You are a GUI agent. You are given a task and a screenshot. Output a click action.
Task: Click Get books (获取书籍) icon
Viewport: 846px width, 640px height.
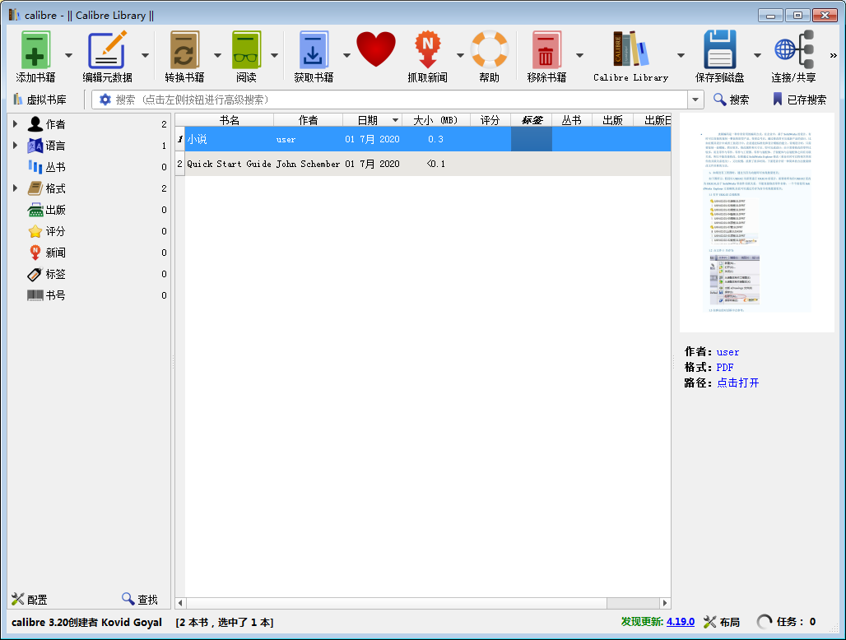click(x=314, y=50)
